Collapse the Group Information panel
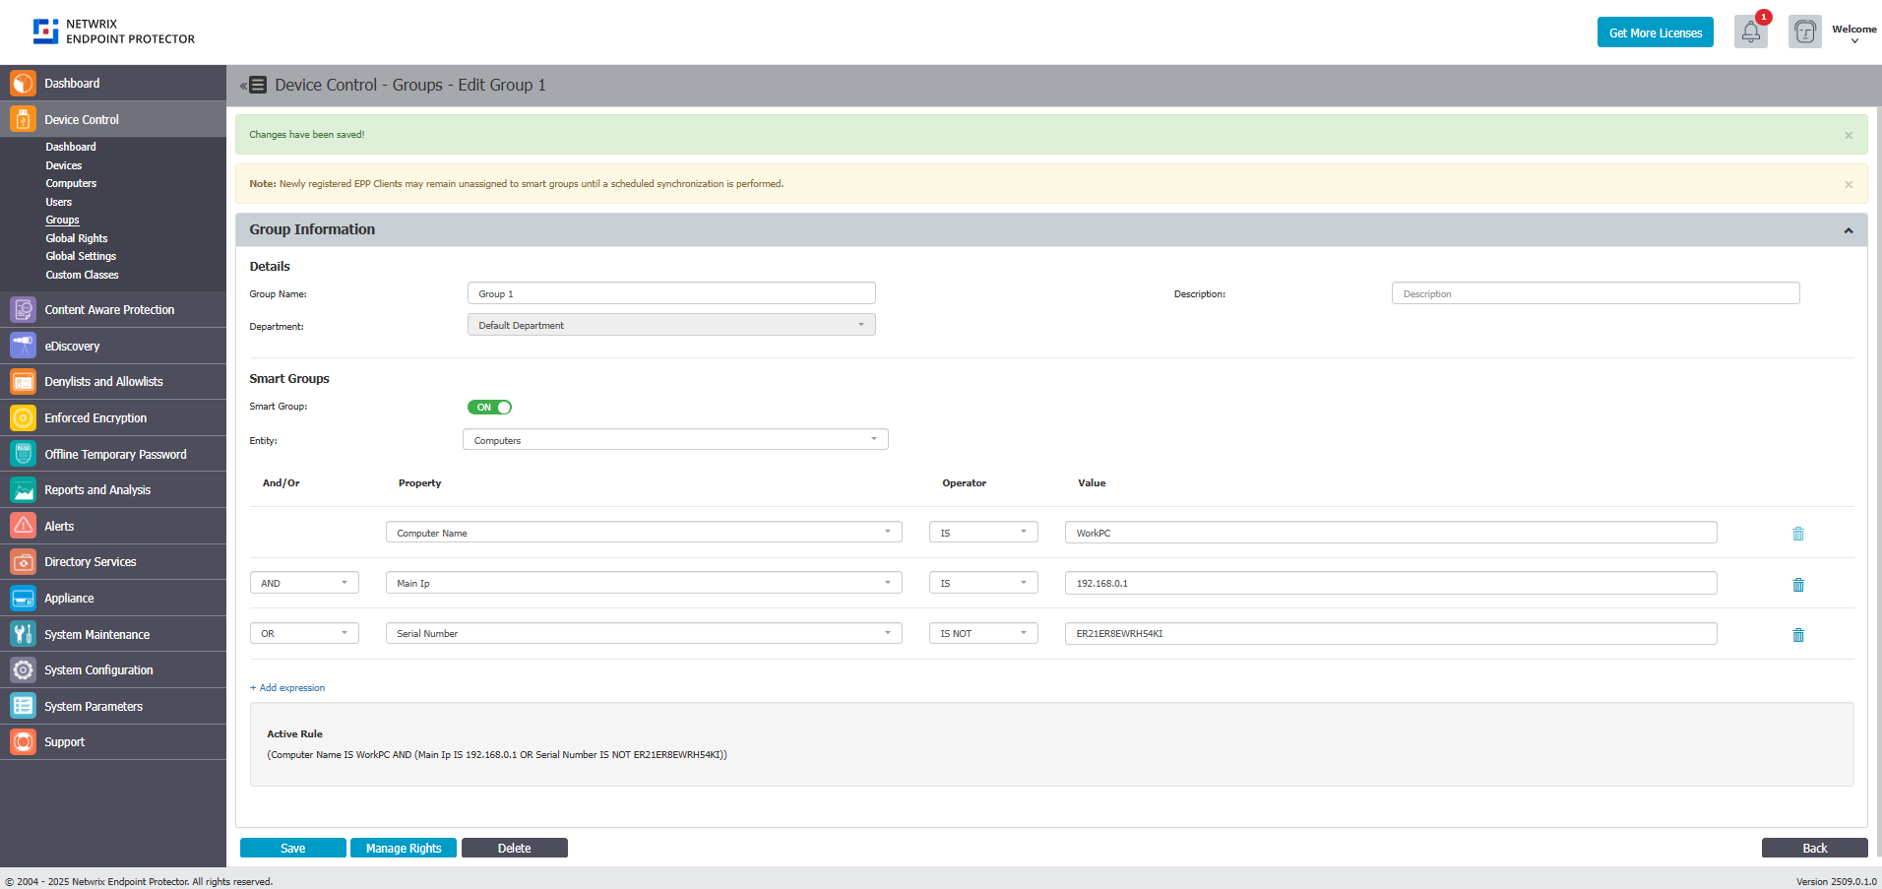Viewport: 1882px width, 889px height. point(1848,230)
